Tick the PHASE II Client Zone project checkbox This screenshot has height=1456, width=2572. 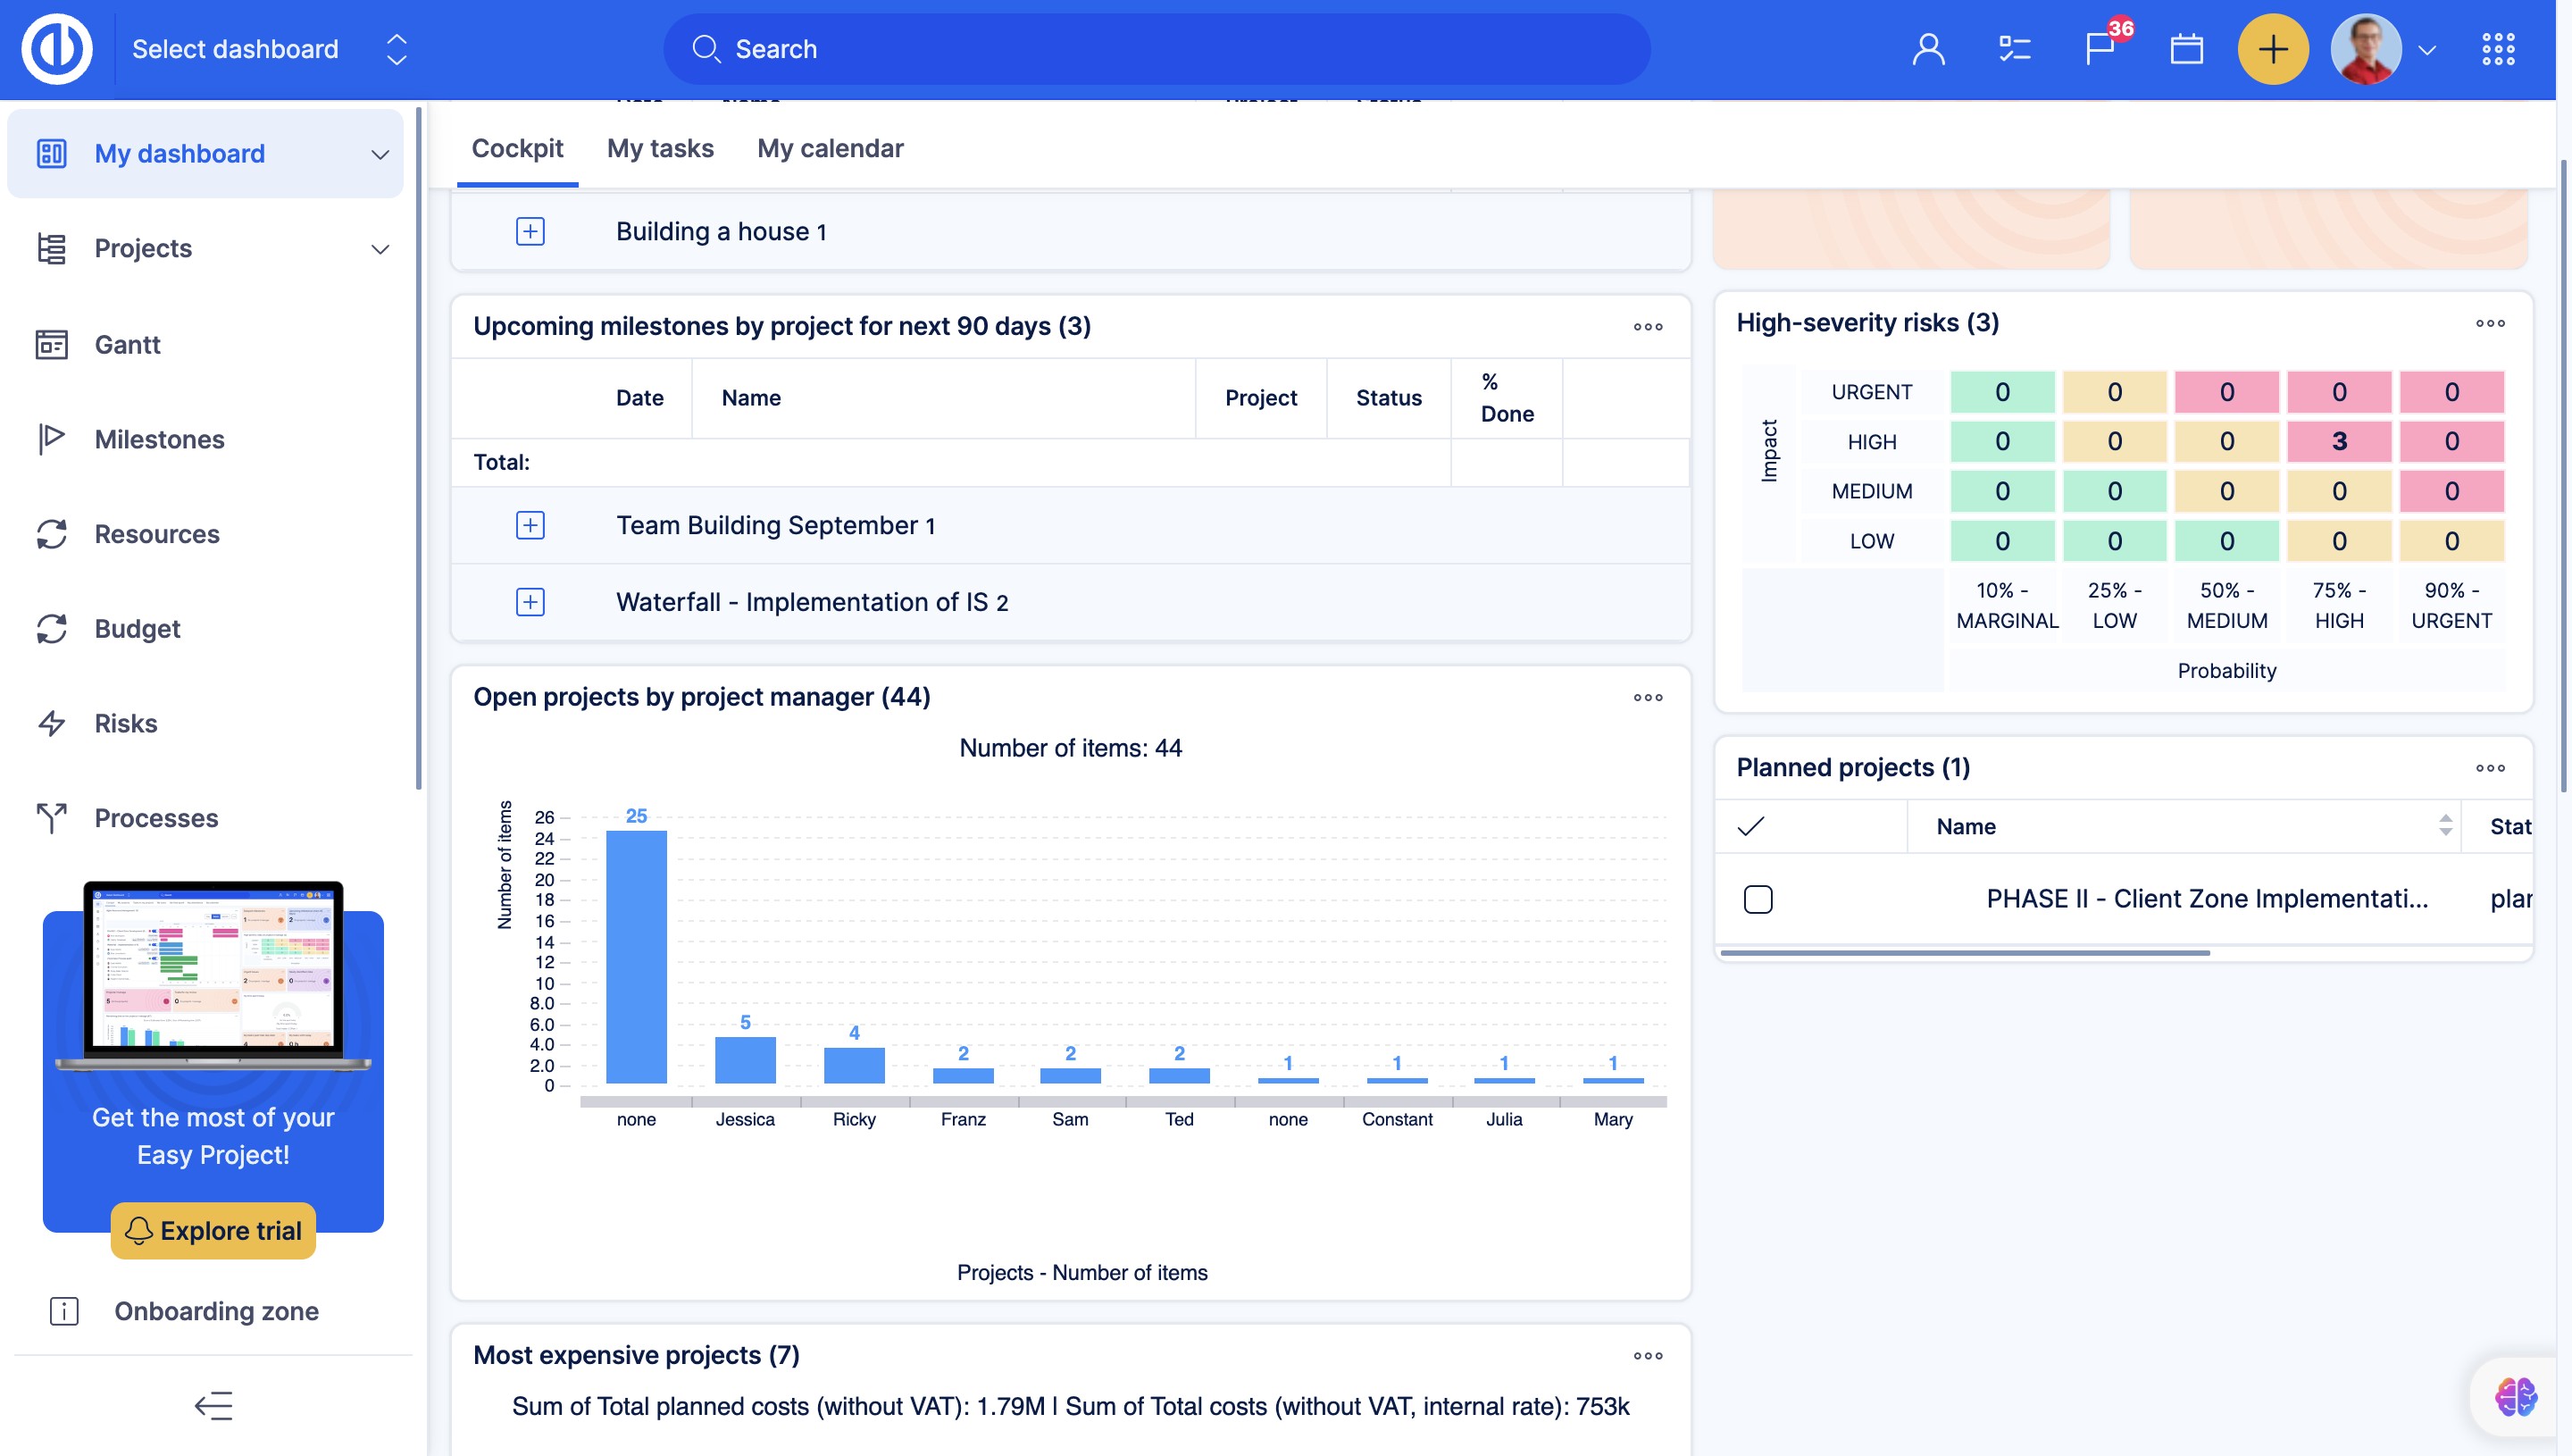pos(1758,899)
